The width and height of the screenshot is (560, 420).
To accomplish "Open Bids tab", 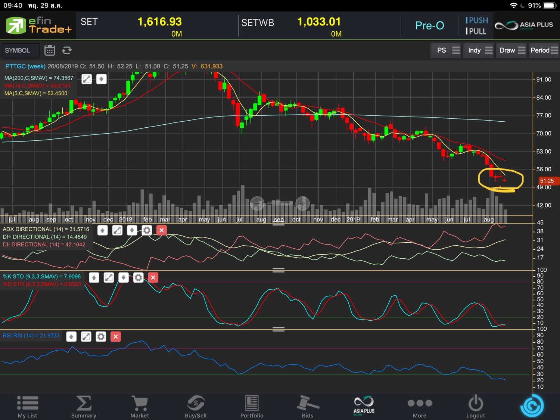I will click(308, 407).
